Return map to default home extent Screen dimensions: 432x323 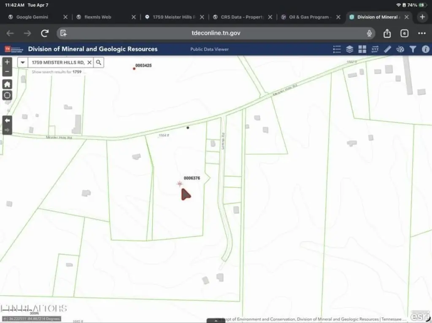point(7,84)
